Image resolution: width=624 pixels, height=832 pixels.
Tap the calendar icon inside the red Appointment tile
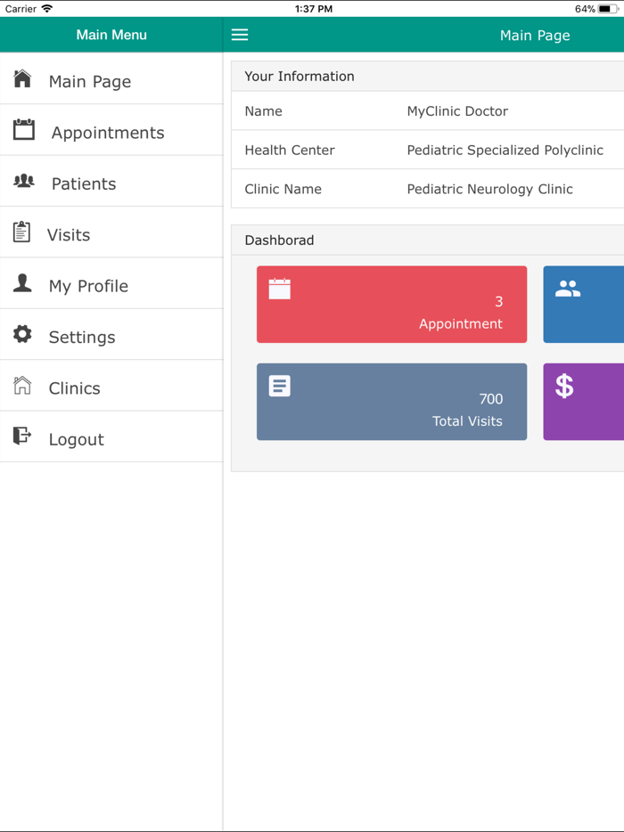point(279,289)
